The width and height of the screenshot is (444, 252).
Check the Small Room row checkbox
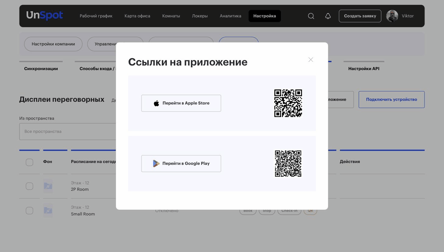tap(29, 211)
